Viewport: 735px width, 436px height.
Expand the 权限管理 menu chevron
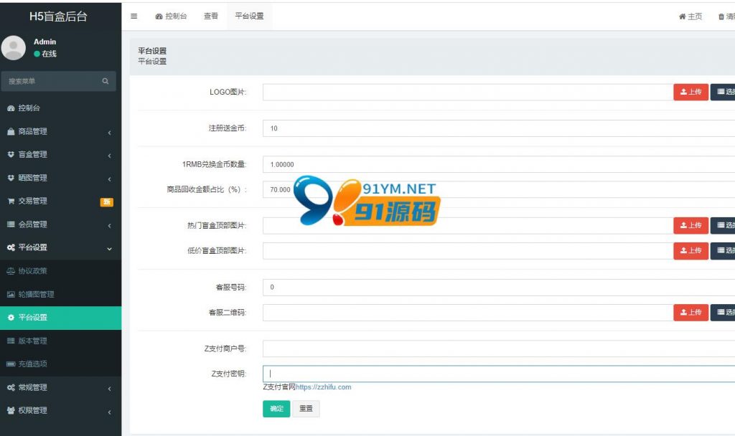pyautogui.click(x=109, y=412)
